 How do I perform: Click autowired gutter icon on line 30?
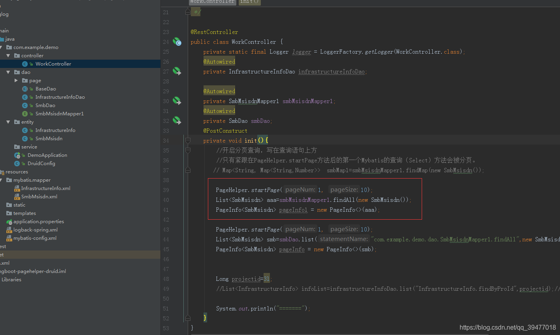tap(177, 101)
